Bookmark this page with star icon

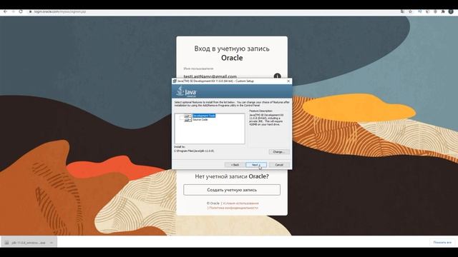point(410,11)
